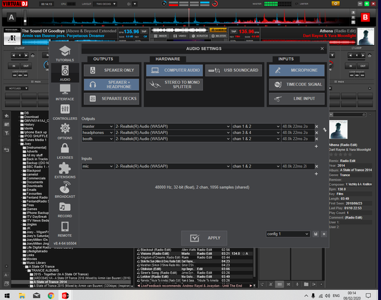Remove the master output row
The height and width of the screenshot is (300, 381).
click(x=317, y=127)
